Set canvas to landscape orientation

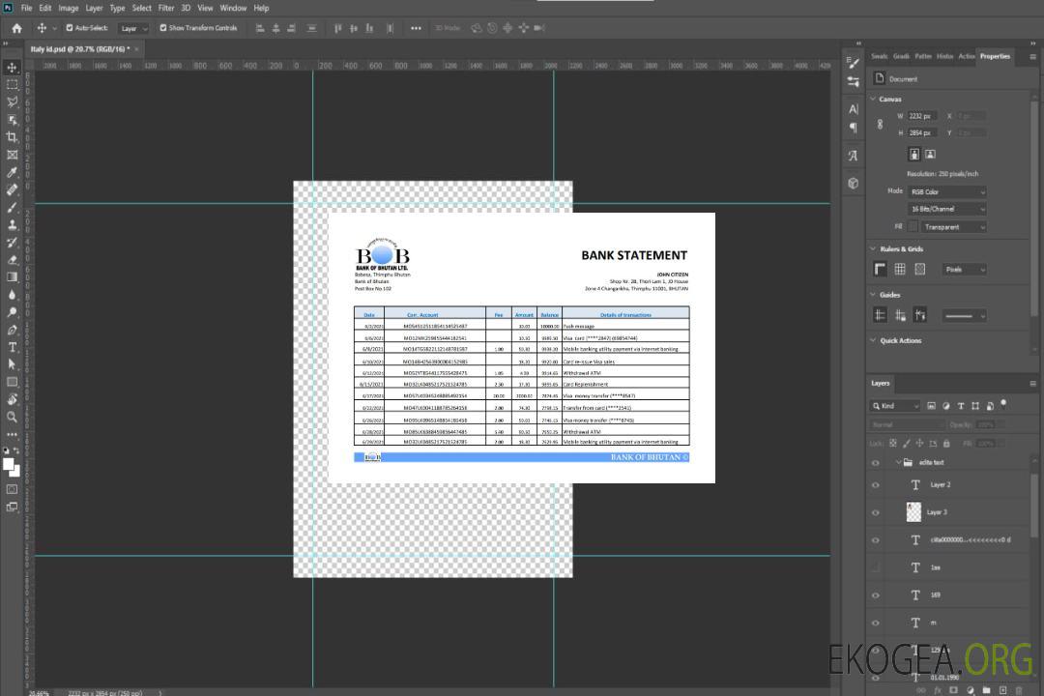click(x=930, y=155)
